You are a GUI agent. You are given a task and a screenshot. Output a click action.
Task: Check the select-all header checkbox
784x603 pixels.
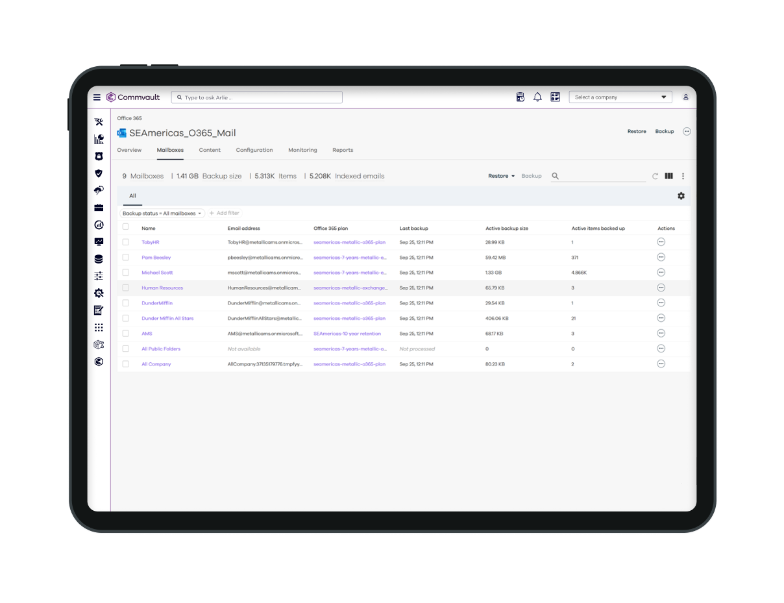point(126,227)
